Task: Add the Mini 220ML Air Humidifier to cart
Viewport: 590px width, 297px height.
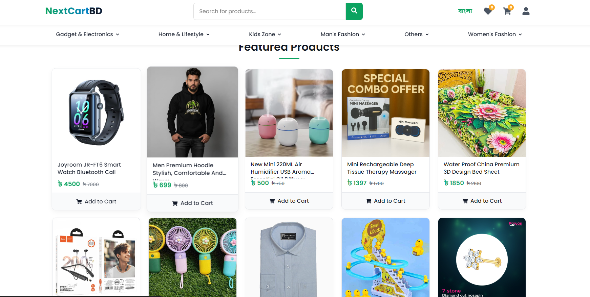Action: coord(289,201)
